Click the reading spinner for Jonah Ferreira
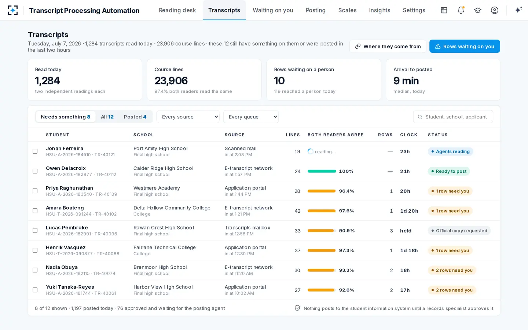Image resolution: width=528 pixels, height=330 pixels. [x=311, y=151]
